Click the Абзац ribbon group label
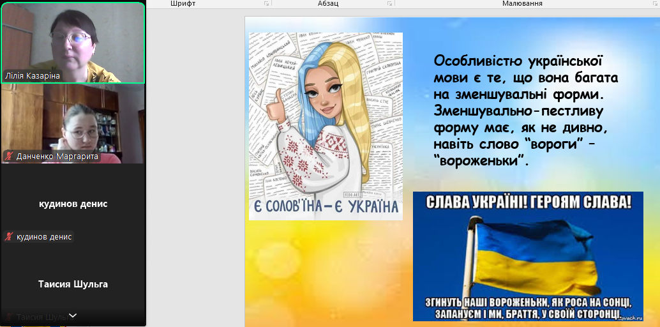The width and height of the screenshot is (660, 327). (x=329, y=4)
